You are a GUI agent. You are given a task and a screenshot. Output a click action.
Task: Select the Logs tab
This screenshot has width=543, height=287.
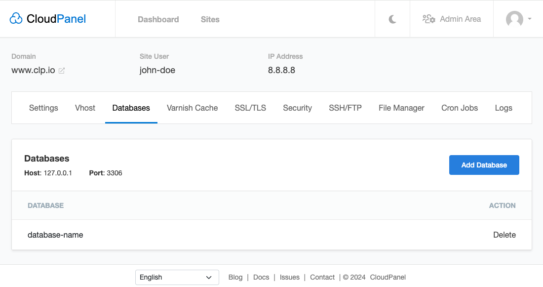(x=504, y=108)
